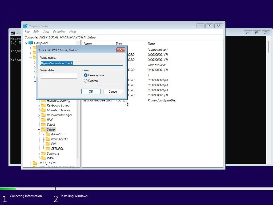Click the HKEY_USERS folder icon
Viewport: 273px width, 205px height.
(x=35, y=163)
